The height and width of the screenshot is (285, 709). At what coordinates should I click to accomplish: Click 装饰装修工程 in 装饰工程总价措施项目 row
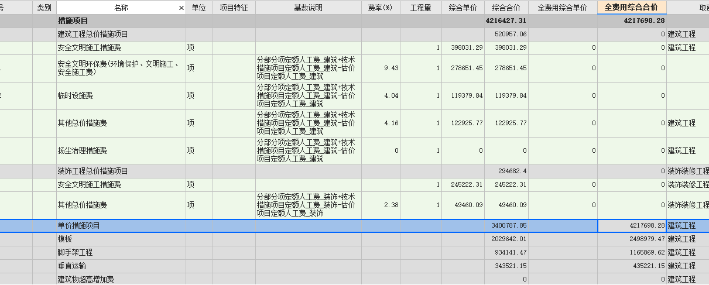(688, 171)
